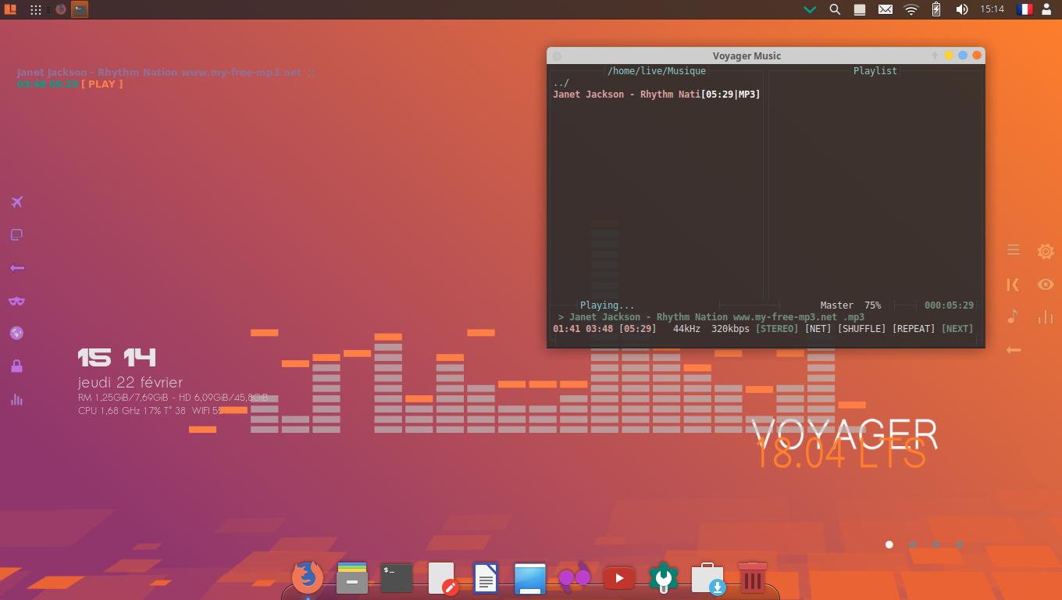
Task: Click the [ PLAY ] label on the desktop widget
Action: tap(102, 84)
